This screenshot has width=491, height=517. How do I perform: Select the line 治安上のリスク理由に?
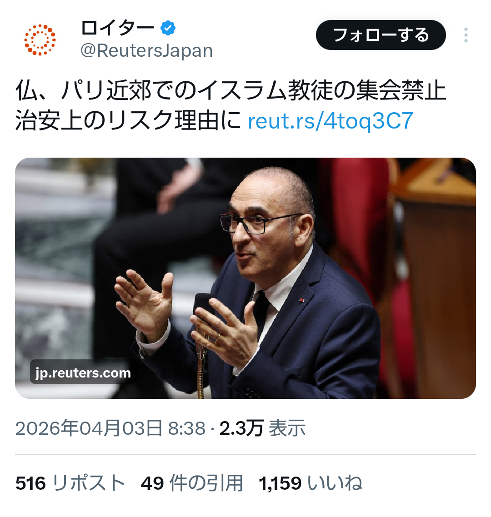(128, 121)
